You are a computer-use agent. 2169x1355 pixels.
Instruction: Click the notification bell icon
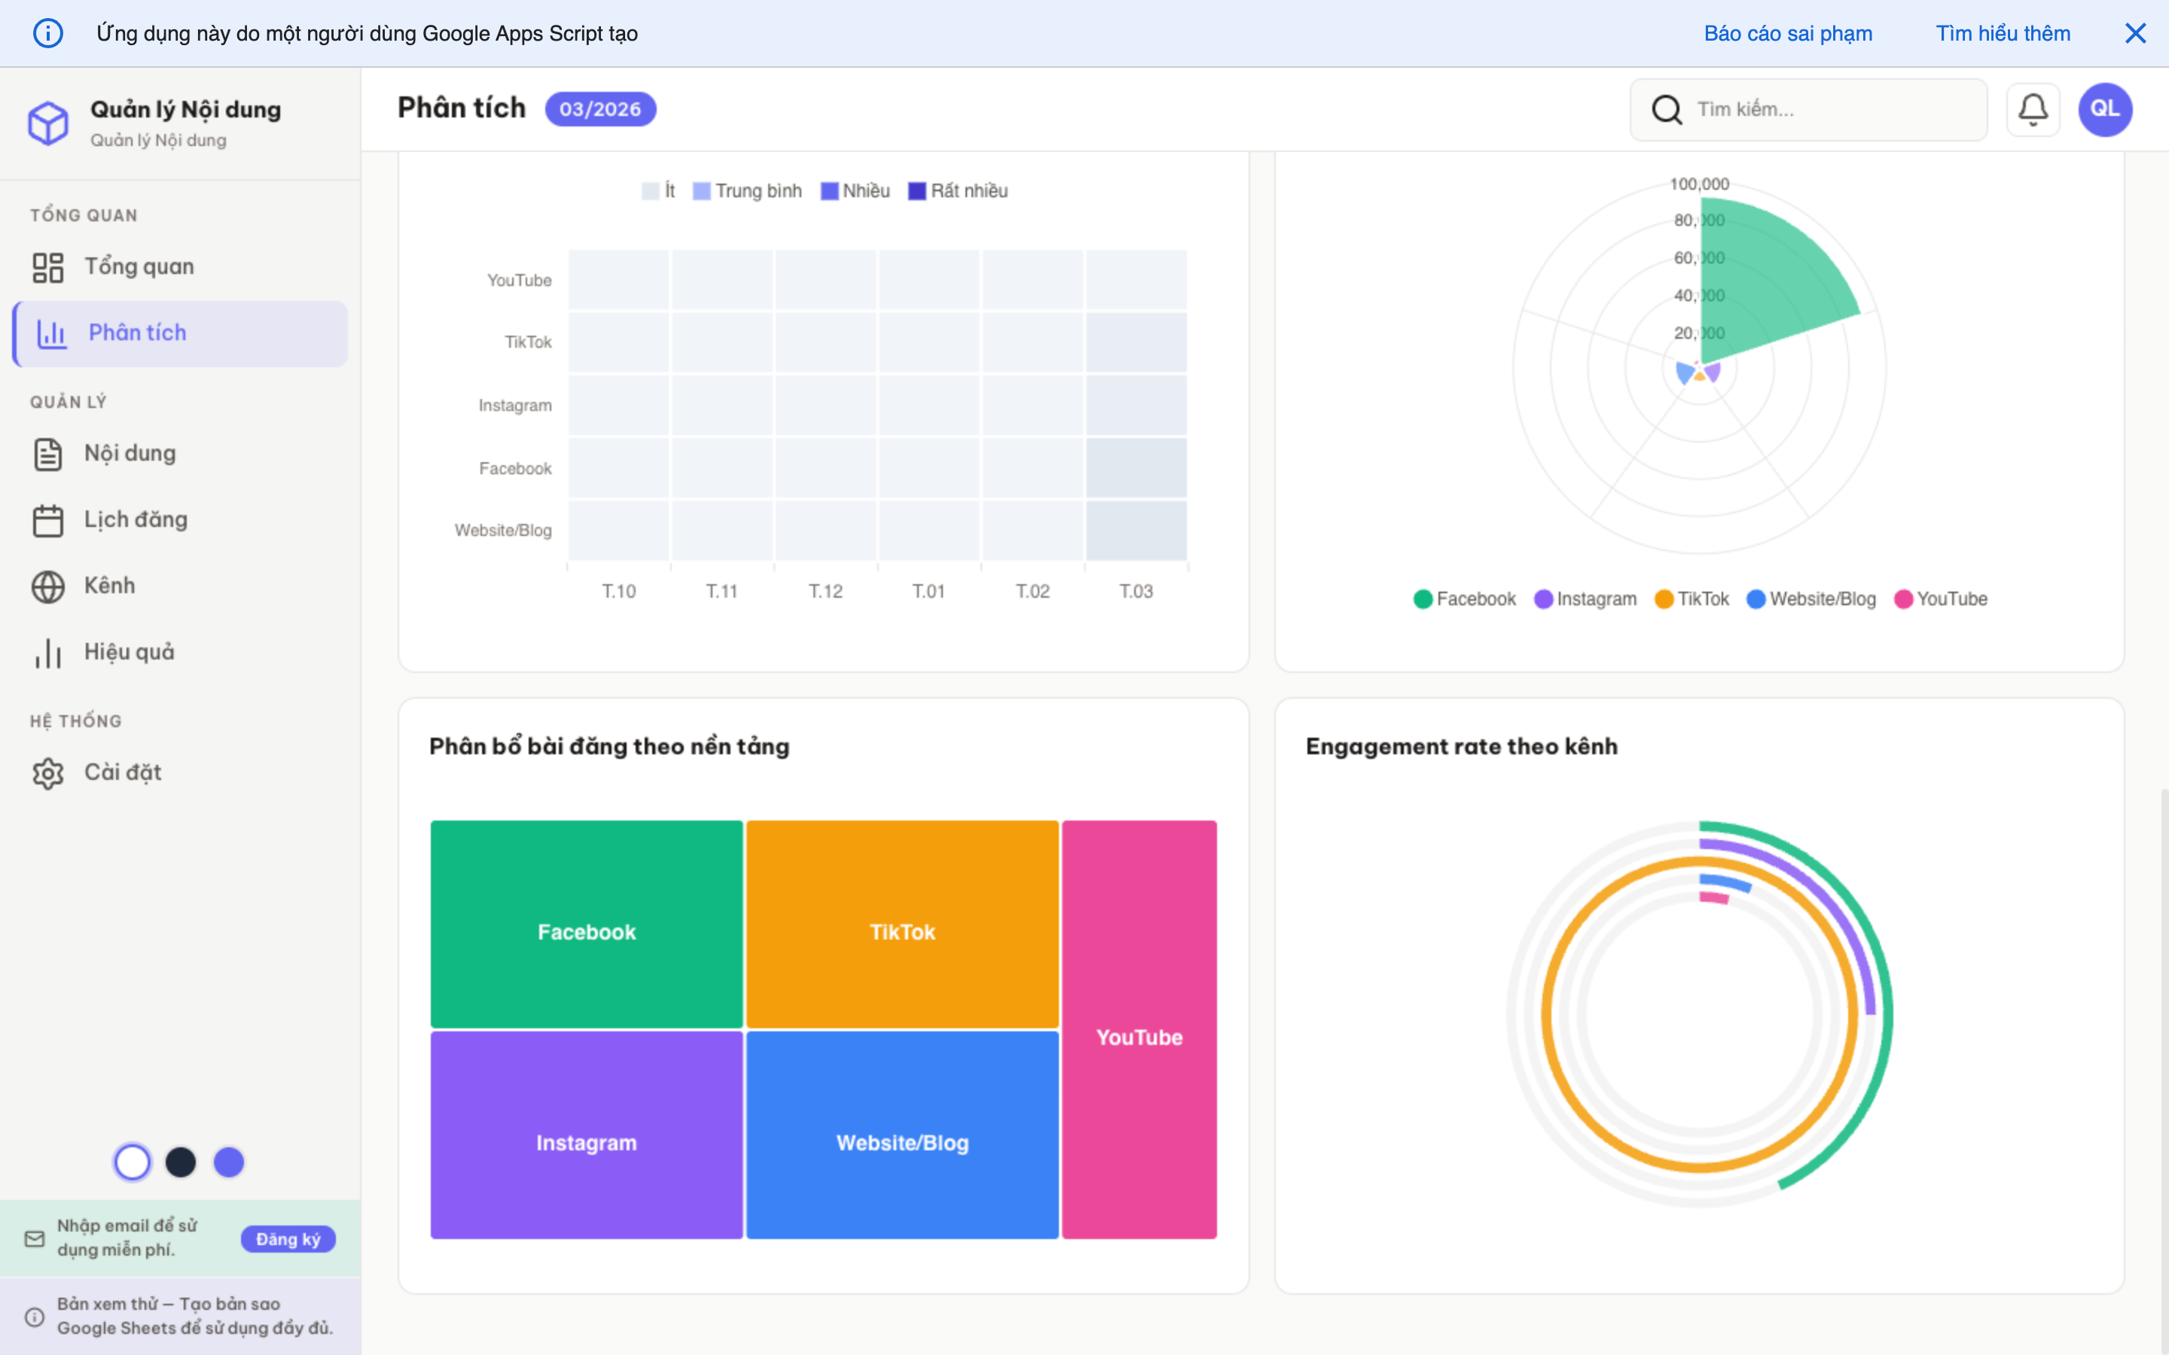[2032, 109]
